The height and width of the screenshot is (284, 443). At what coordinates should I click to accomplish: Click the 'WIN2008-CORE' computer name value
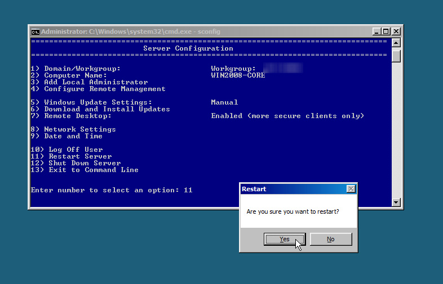pos(238,75)
